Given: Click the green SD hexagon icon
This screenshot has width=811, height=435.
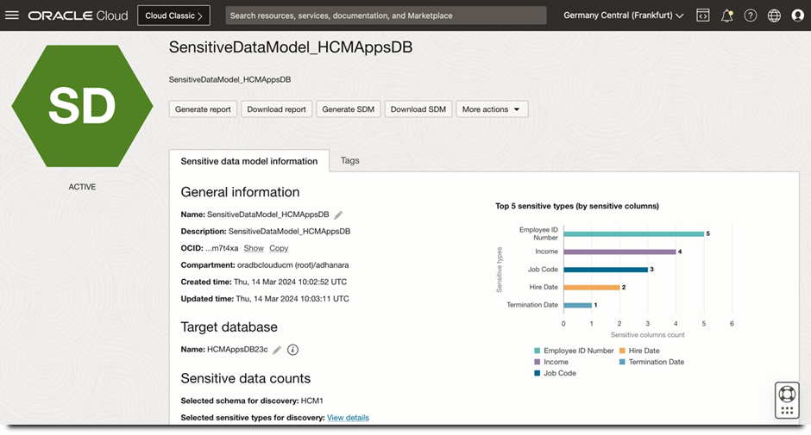Looking at the screenshot, I should 82,106.
